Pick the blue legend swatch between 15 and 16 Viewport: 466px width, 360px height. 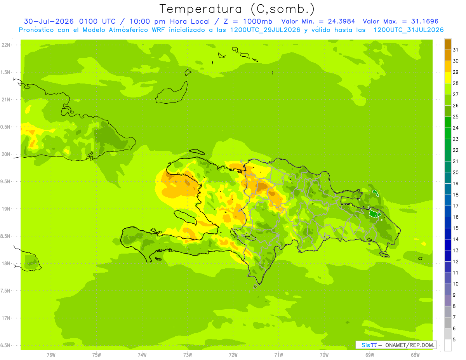click(x=448, y=222)
